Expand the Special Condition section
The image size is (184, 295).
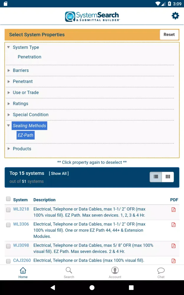click(9, 115)
